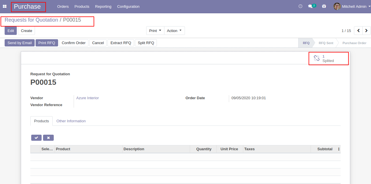This screenshot has height=184, width=371.
Task: Click Mitchell Admin avatar picture
Action: click(x=337, y=6)
